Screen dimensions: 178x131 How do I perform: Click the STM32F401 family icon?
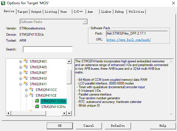coord(26,61)
